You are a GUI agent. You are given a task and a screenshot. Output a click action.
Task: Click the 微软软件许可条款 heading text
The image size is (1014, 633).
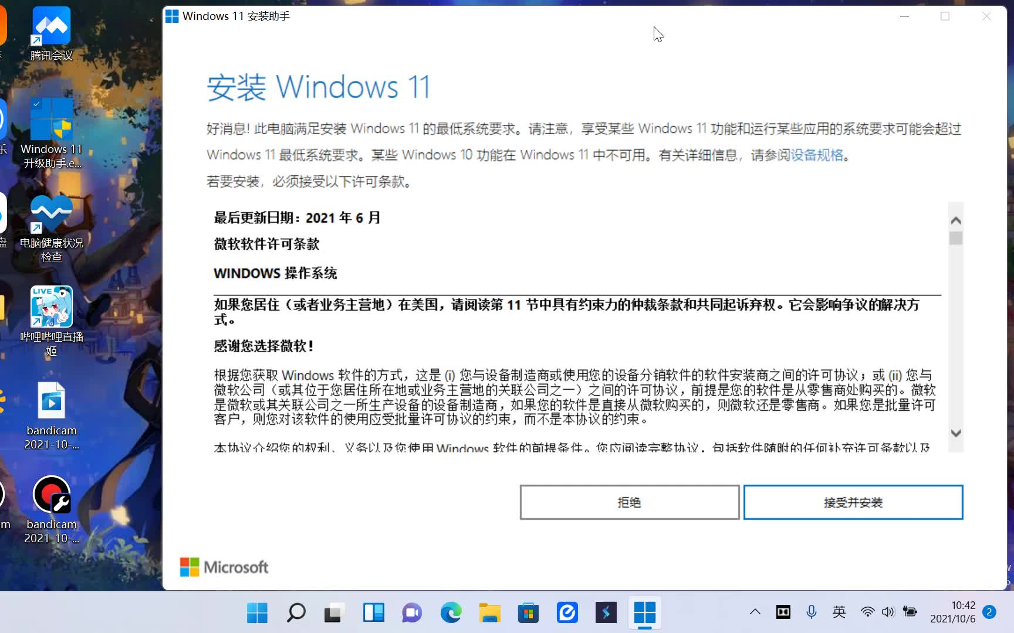266,244
